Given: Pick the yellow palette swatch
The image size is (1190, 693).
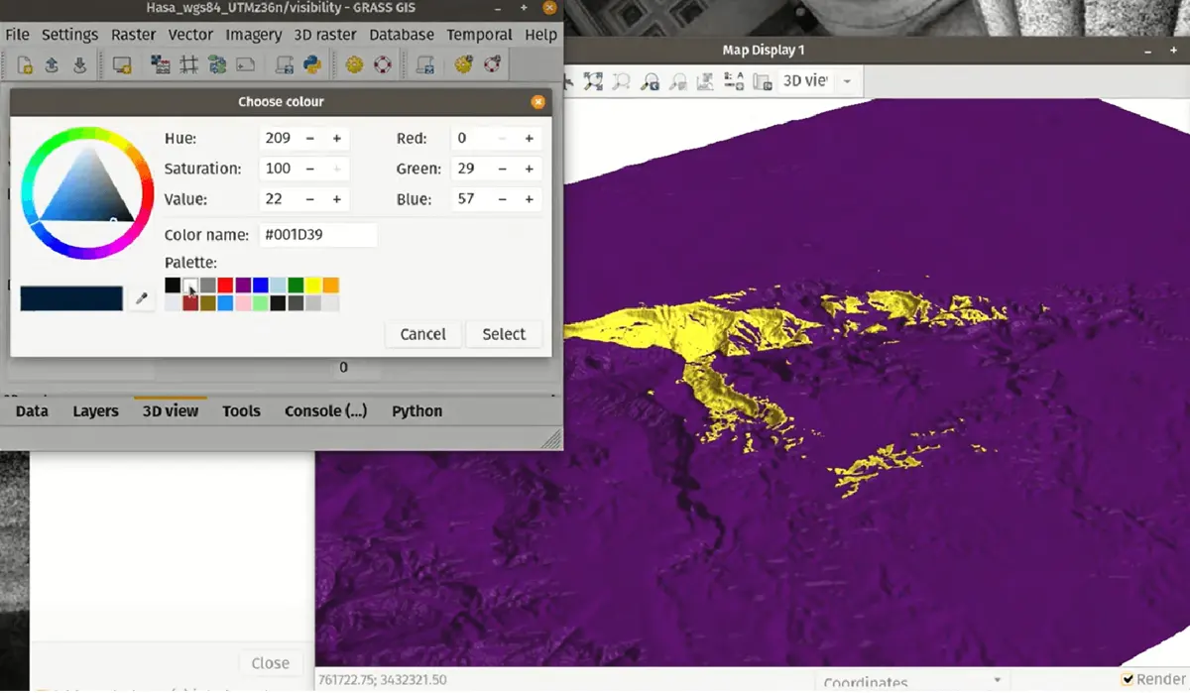Looking at the screenshot, I should click(x=313, y=286).
